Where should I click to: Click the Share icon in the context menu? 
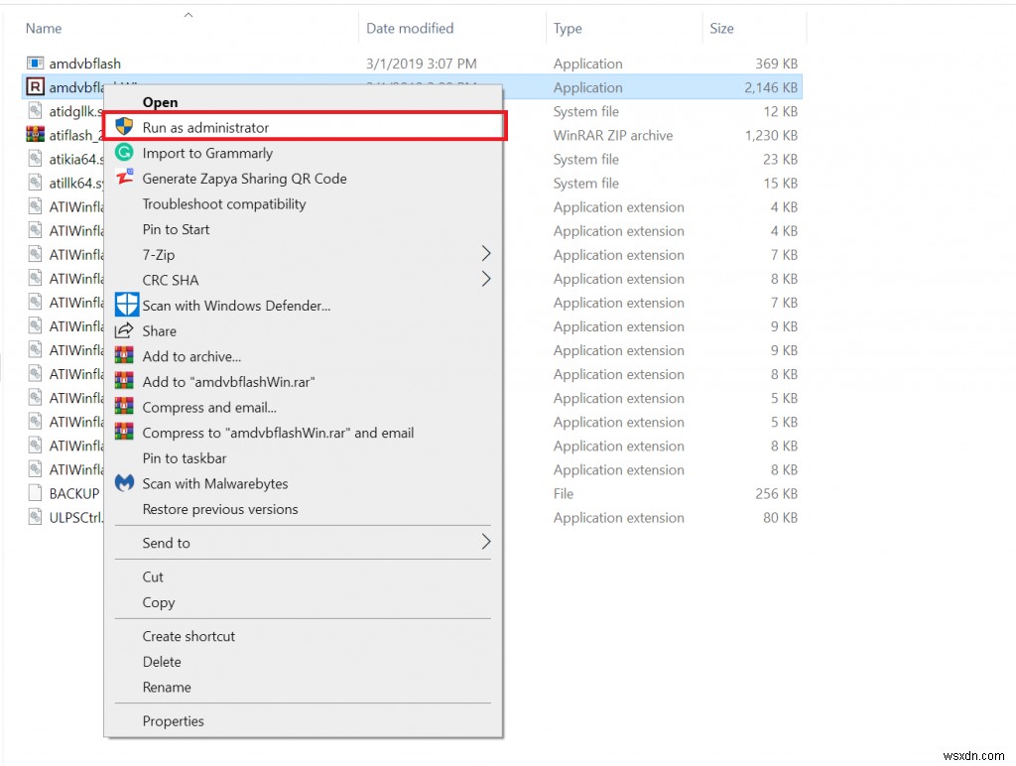point(126,330)
